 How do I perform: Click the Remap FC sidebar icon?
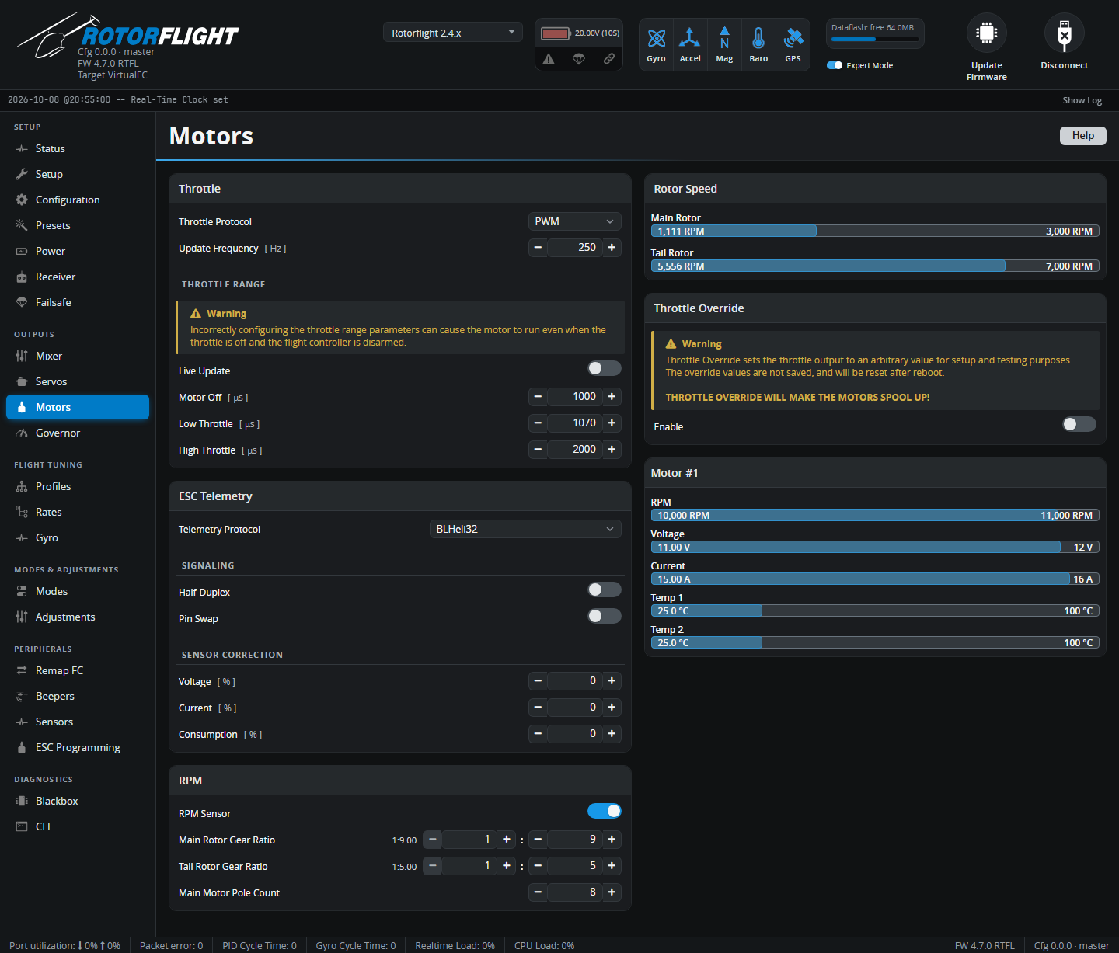click(22, 670)
